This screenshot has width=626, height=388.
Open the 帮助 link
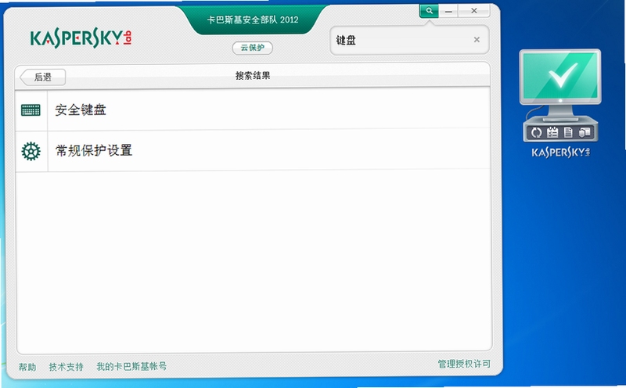pyautogui.click(x=27, y=367)
